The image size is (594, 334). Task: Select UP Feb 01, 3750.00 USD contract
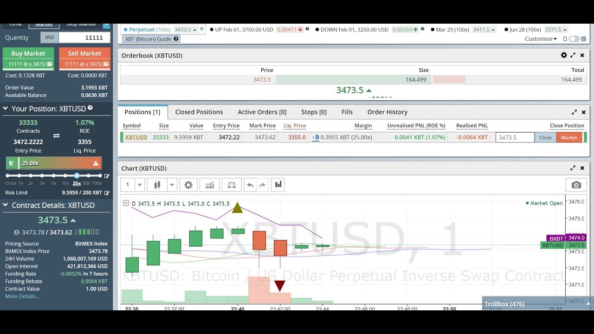[244, 29]
